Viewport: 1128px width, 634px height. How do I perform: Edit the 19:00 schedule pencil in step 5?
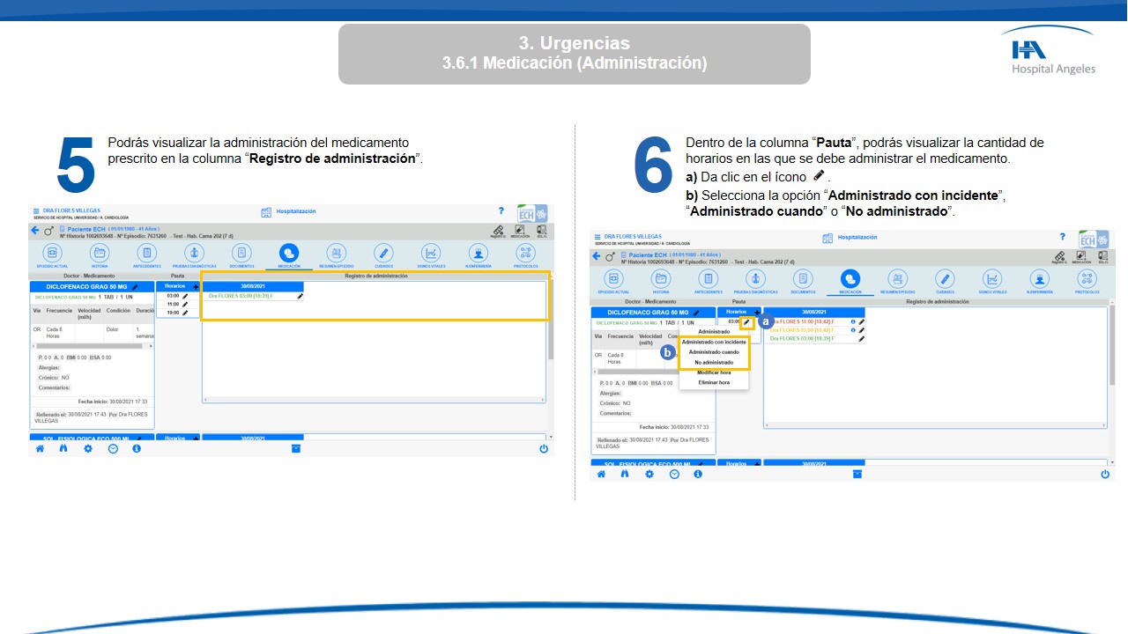[185, 313]
